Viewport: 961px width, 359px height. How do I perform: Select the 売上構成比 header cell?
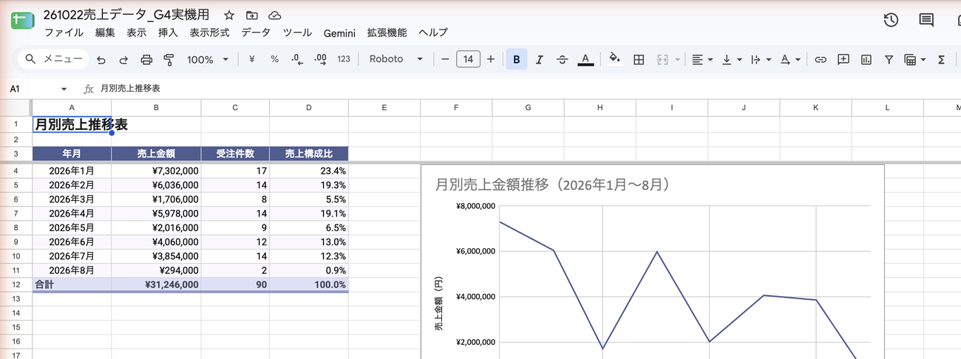point(308,154)
